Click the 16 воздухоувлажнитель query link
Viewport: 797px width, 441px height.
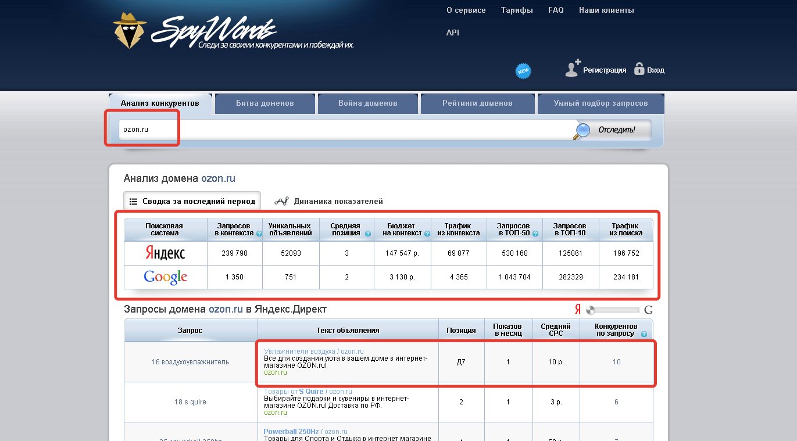pyautogui.click(x=190, y=362)
